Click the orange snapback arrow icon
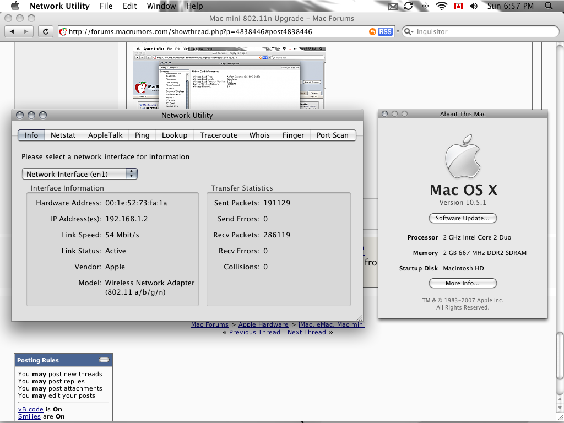This screenshot has height=423, width=564. click(373, 31)
